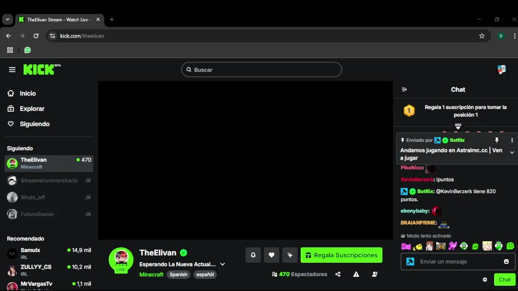Screen dimensions: 518x291
Task: Insert the blonde anime girl emote
Action: pos(487,246)
